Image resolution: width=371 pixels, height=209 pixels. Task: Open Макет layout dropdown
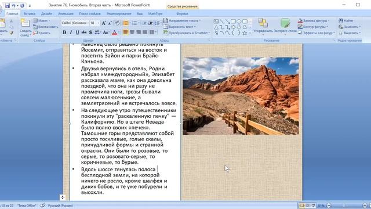click(x=42, y=21)
